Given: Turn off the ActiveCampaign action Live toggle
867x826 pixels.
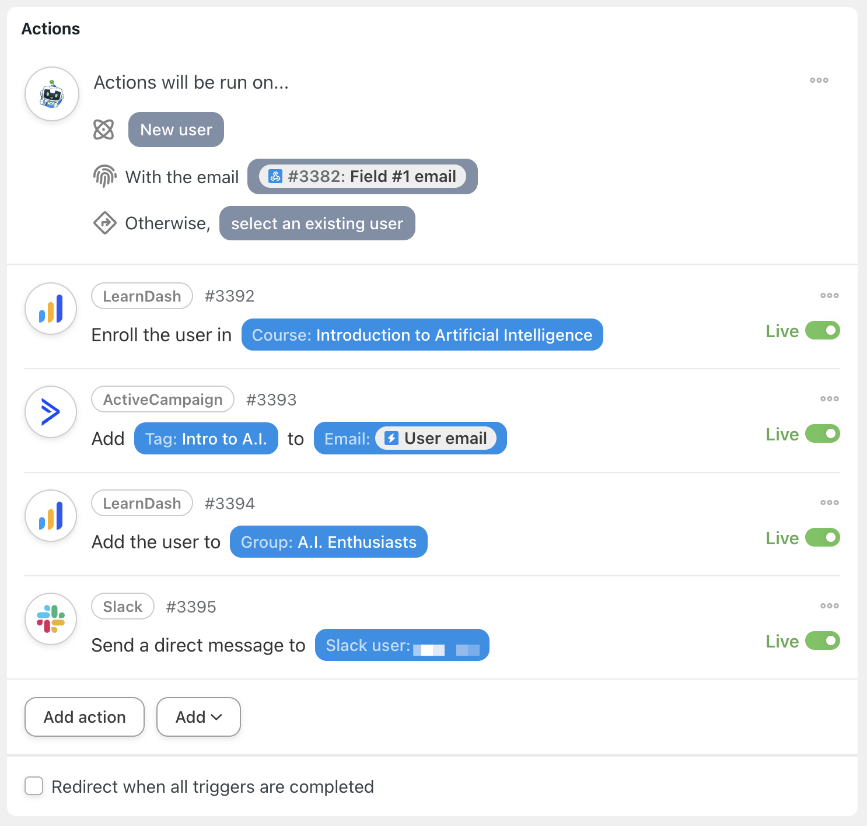Looking at the screenshot, I should (822, 434).
